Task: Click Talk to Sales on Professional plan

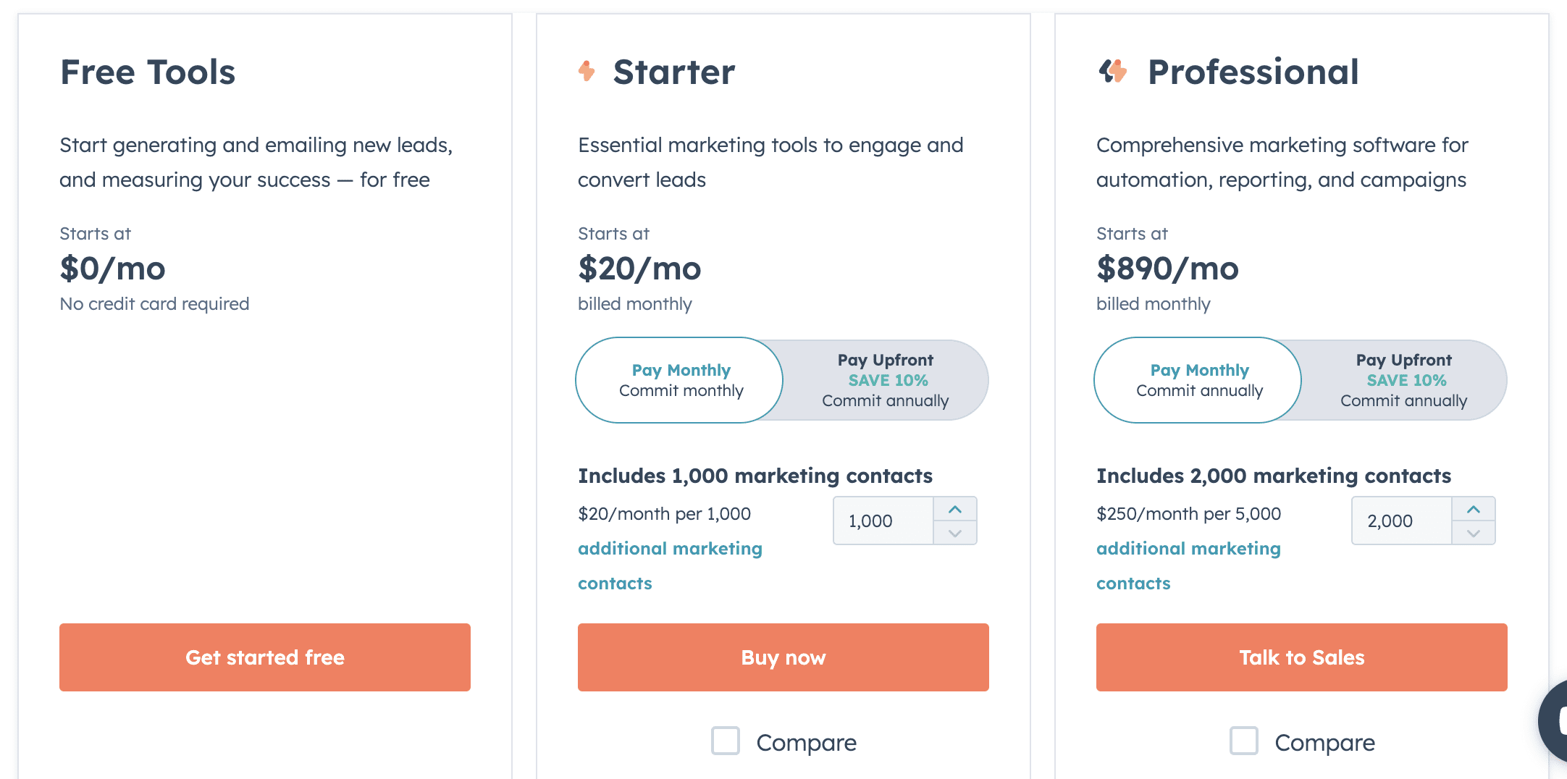Action: pyautogui.click(x=1301, y=657)
